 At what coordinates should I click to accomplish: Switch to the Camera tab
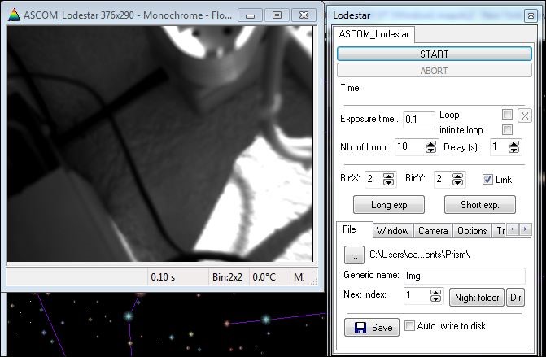[x=433, y=231]
